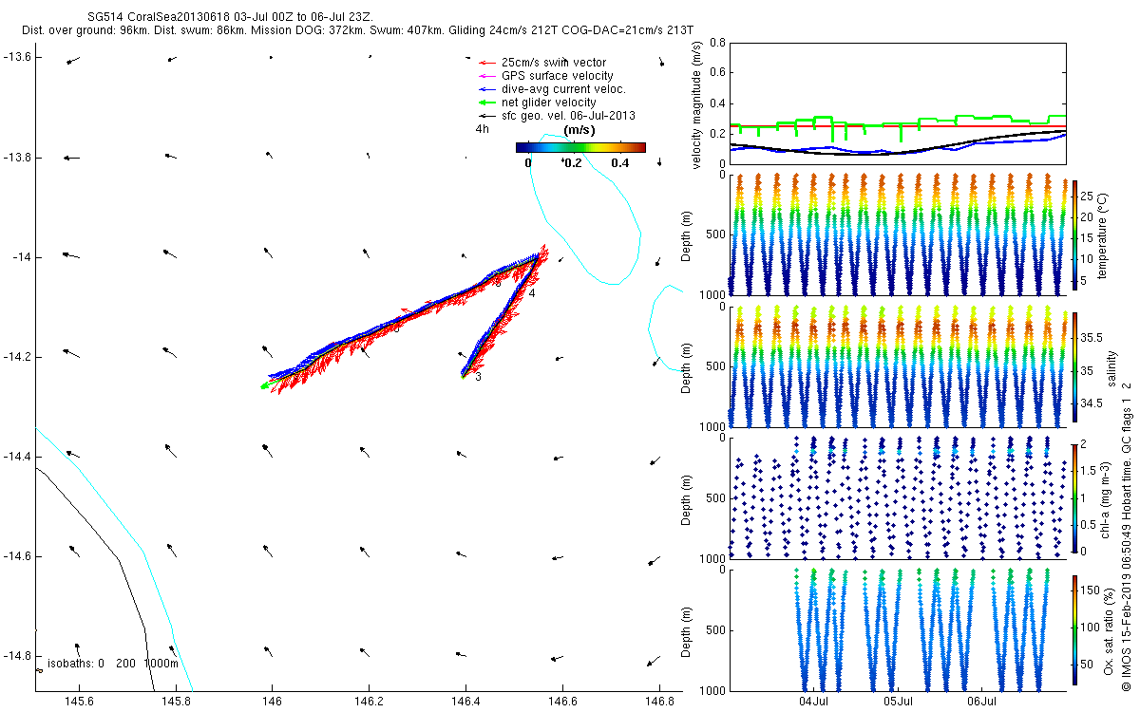Image resolution: width=1140 pixels, height=712 pixels.
Task: Click waypoint label '4' on glider track
Action: click(x=532, y=294)
